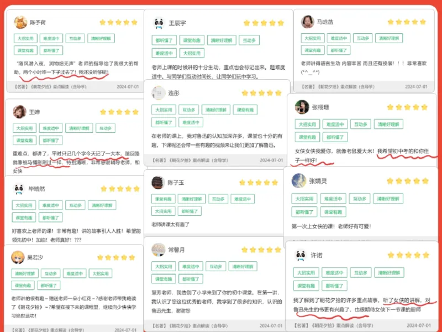Click the reviewer name 常馨月
The height and width of the screenshot is (332, 442).
pyautogui.click(x=176, y=250)
